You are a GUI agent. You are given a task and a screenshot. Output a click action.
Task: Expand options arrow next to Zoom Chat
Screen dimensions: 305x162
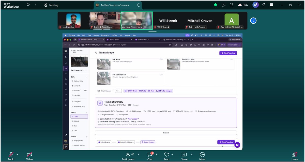(x=156, y=154)
